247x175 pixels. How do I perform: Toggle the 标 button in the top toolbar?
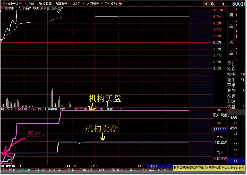pos(206,4)
